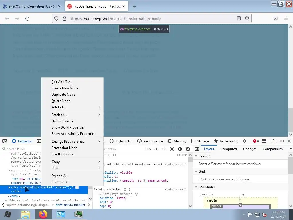Toggle the .cls classes panel
This screenshot has width=293, height=220.
pyautogui.click(x=156, y=149)
